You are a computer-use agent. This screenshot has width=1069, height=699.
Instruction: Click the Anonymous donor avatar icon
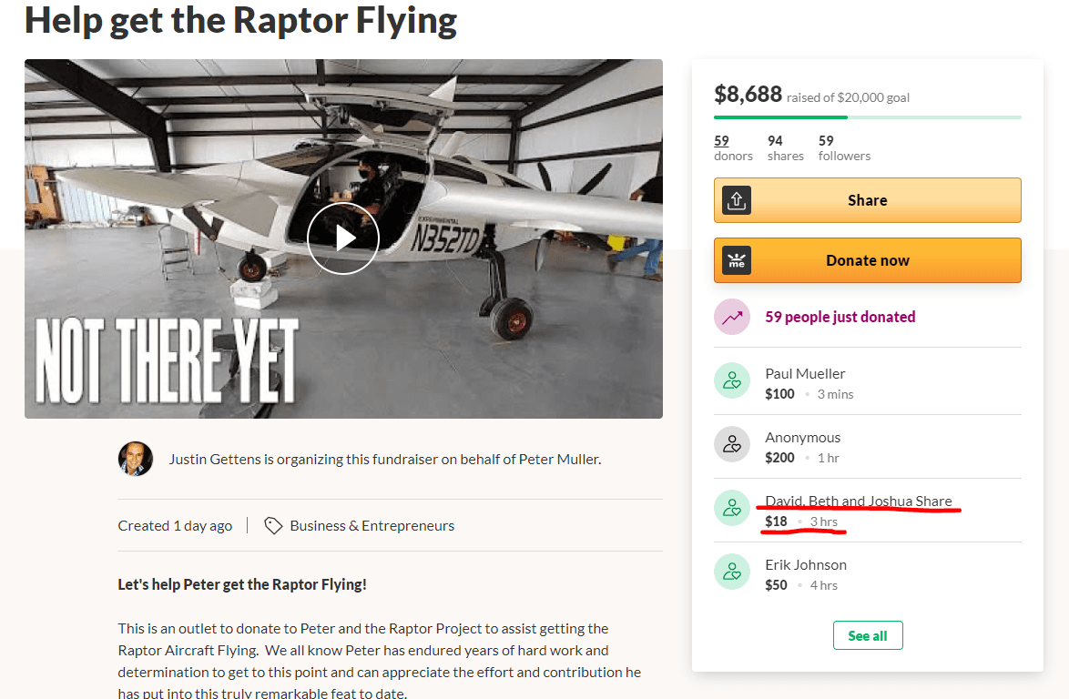coord(732,445)
